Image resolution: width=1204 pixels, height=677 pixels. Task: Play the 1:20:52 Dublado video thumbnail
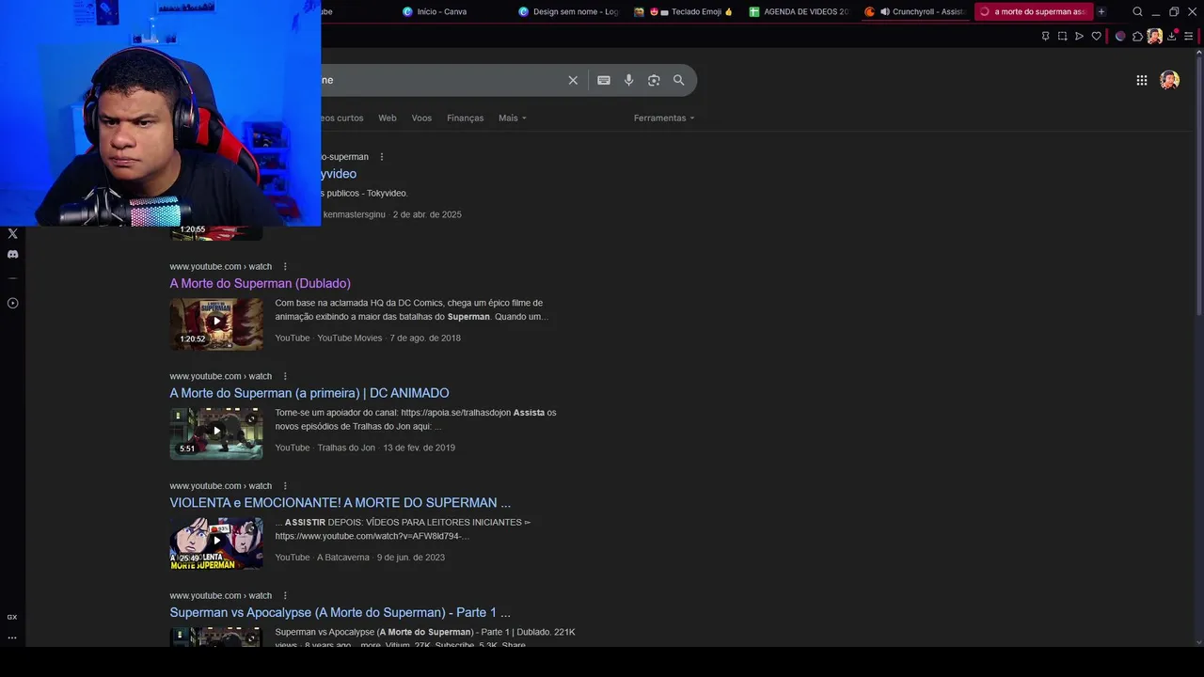216,323
